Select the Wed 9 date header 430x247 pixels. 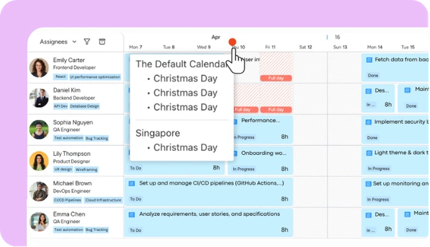pos(203,47)
